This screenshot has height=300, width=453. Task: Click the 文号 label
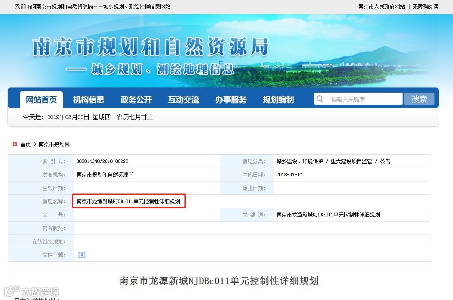(54, 215)
